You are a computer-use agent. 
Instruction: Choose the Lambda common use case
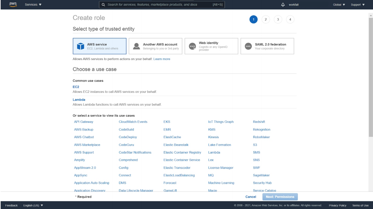(x=79, y=100)
